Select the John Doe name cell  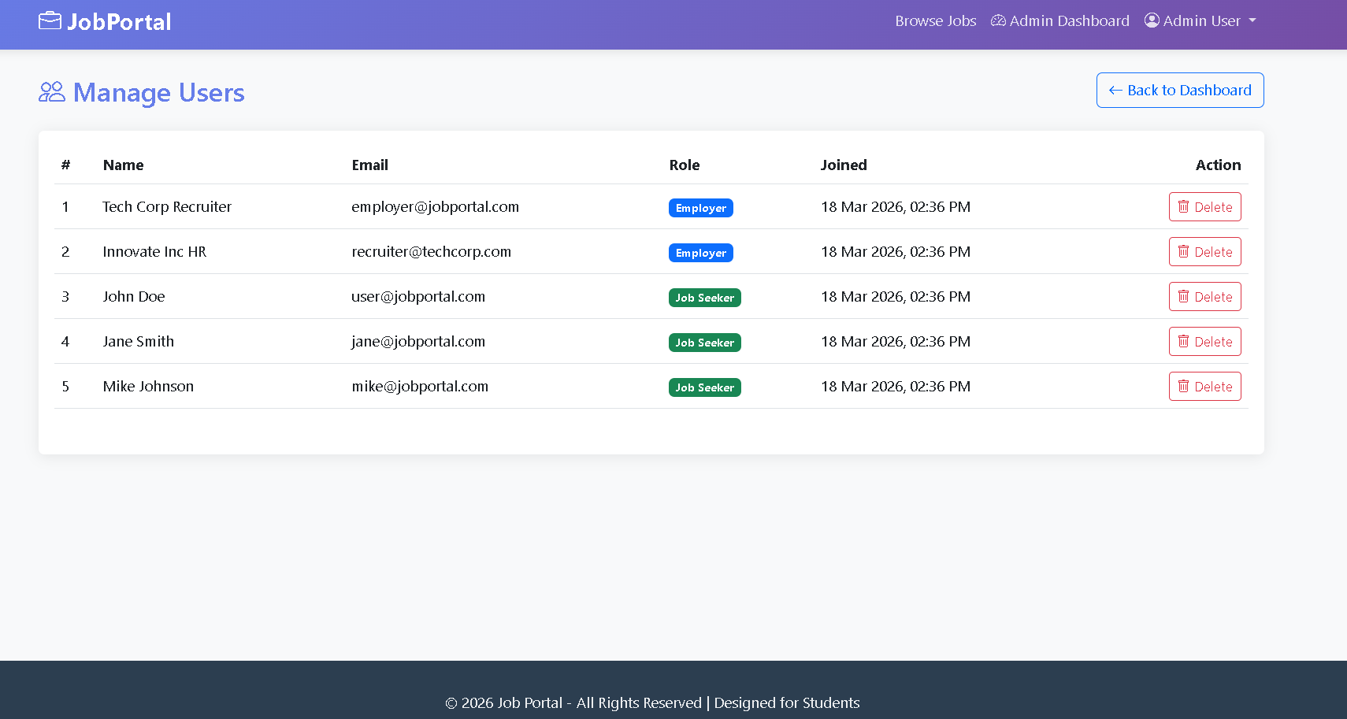(x=134, y=297)
